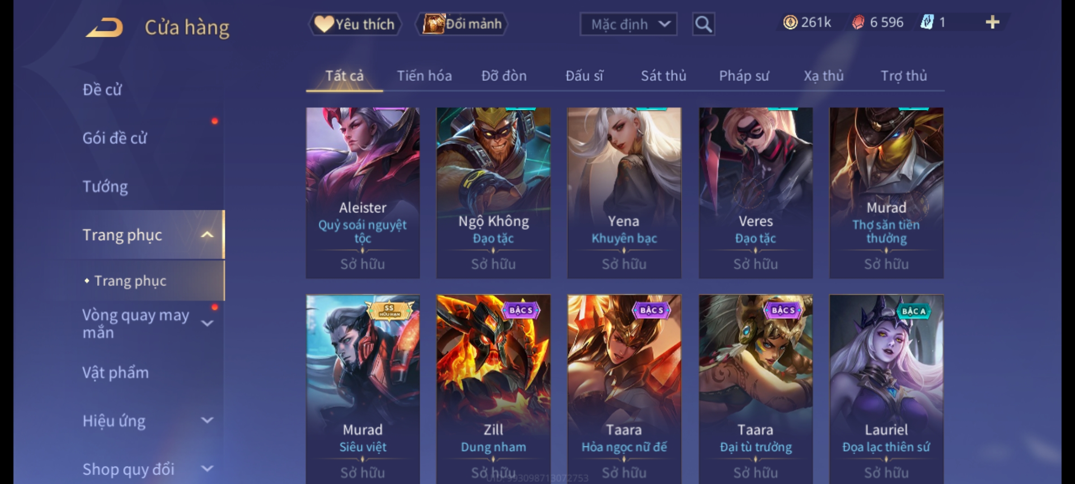1075x484 pixels.
Task: Tap the red ruby gem icon
Action: (858, 22)
